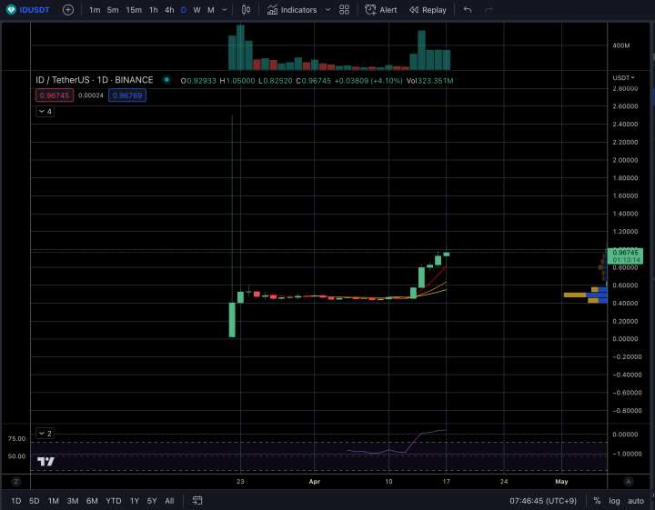Add a symbol to compare with plus icon

click(x=68, y=10)
